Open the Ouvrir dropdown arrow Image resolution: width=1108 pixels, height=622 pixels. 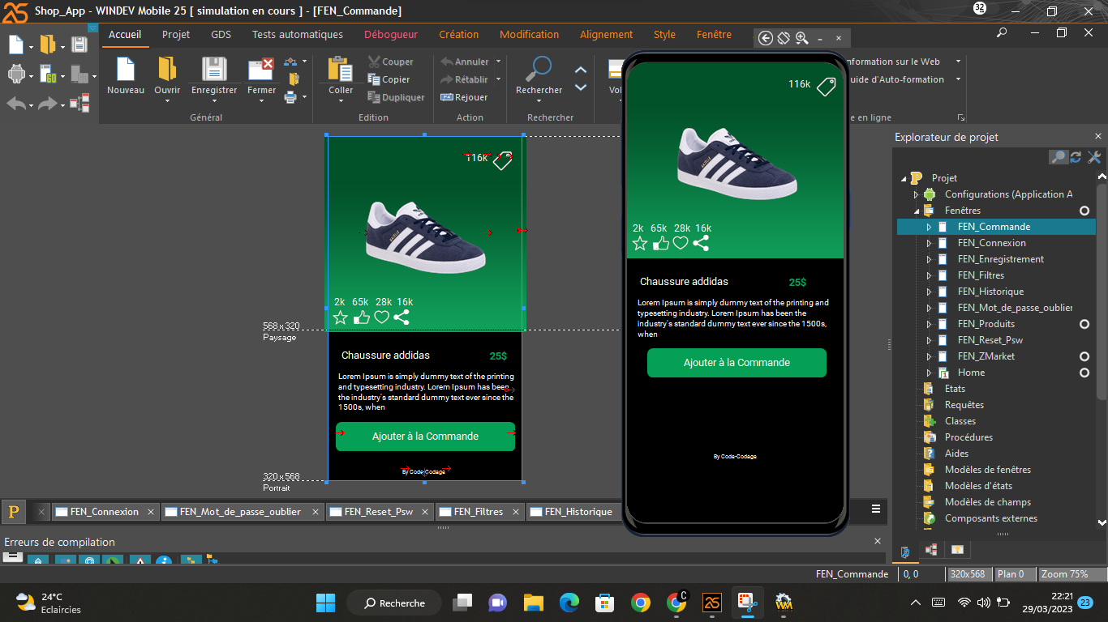pos(167,101)
